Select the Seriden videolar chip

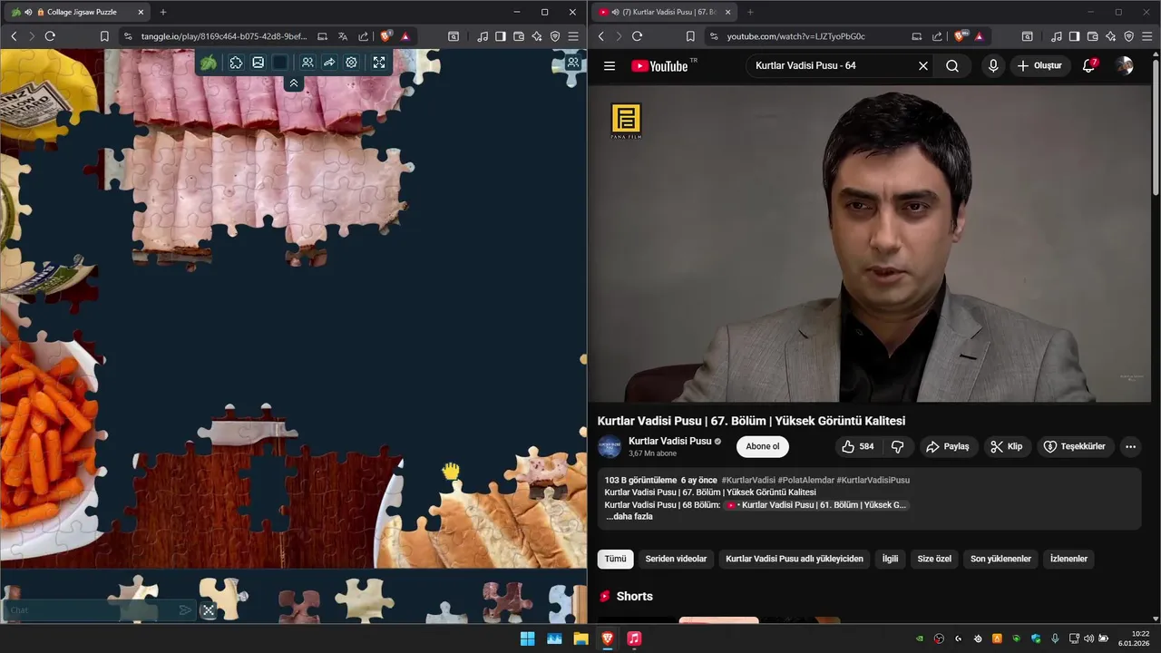point(676,559)
